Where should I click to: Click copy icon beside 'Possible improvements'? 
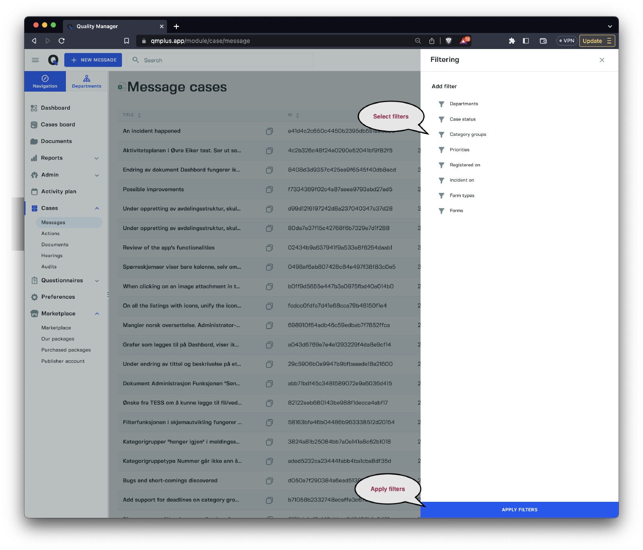(269, 190)
